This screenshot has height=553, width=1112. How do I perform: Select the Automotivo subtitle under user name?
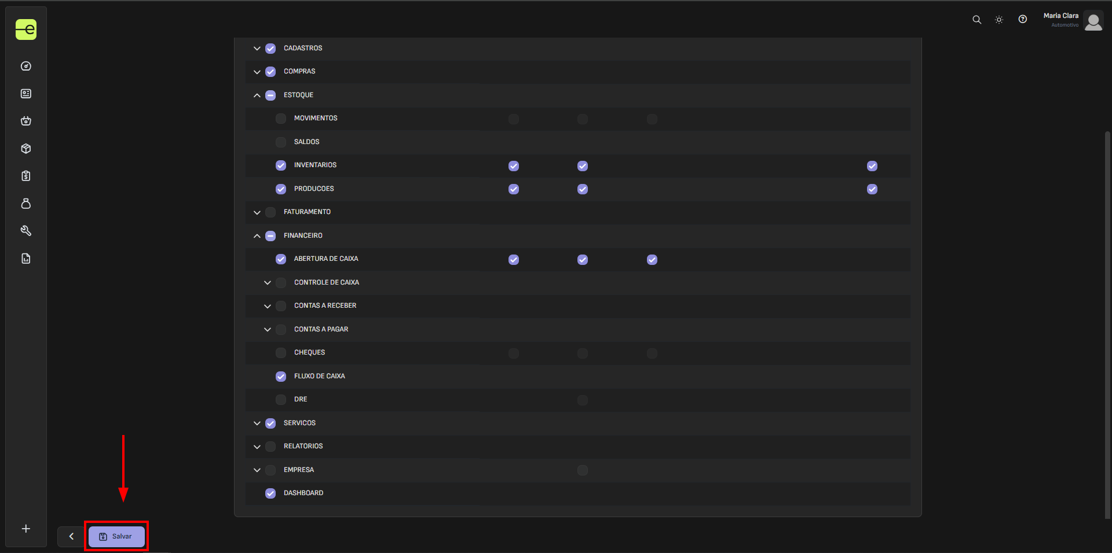tap(1065, 25)
